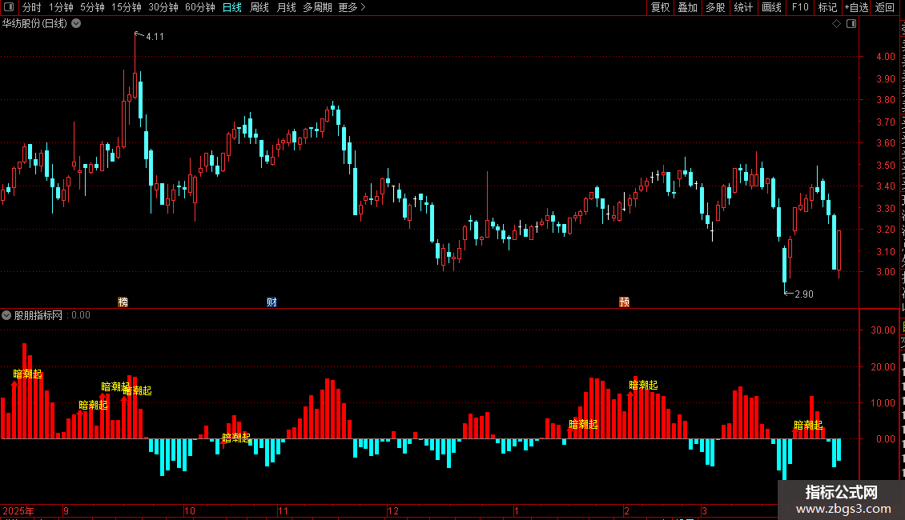The image size is (905, 520).
Task: Click the 2025年 date axis label
Action: [x=18, y=510]
